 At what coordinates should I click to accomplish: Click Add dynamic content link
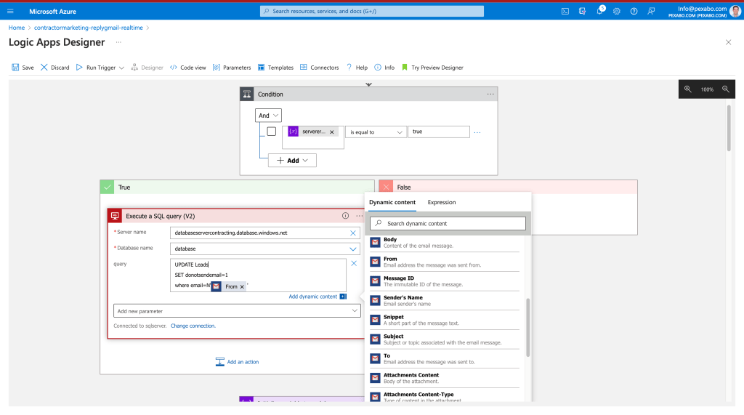[x=313, y=297]
